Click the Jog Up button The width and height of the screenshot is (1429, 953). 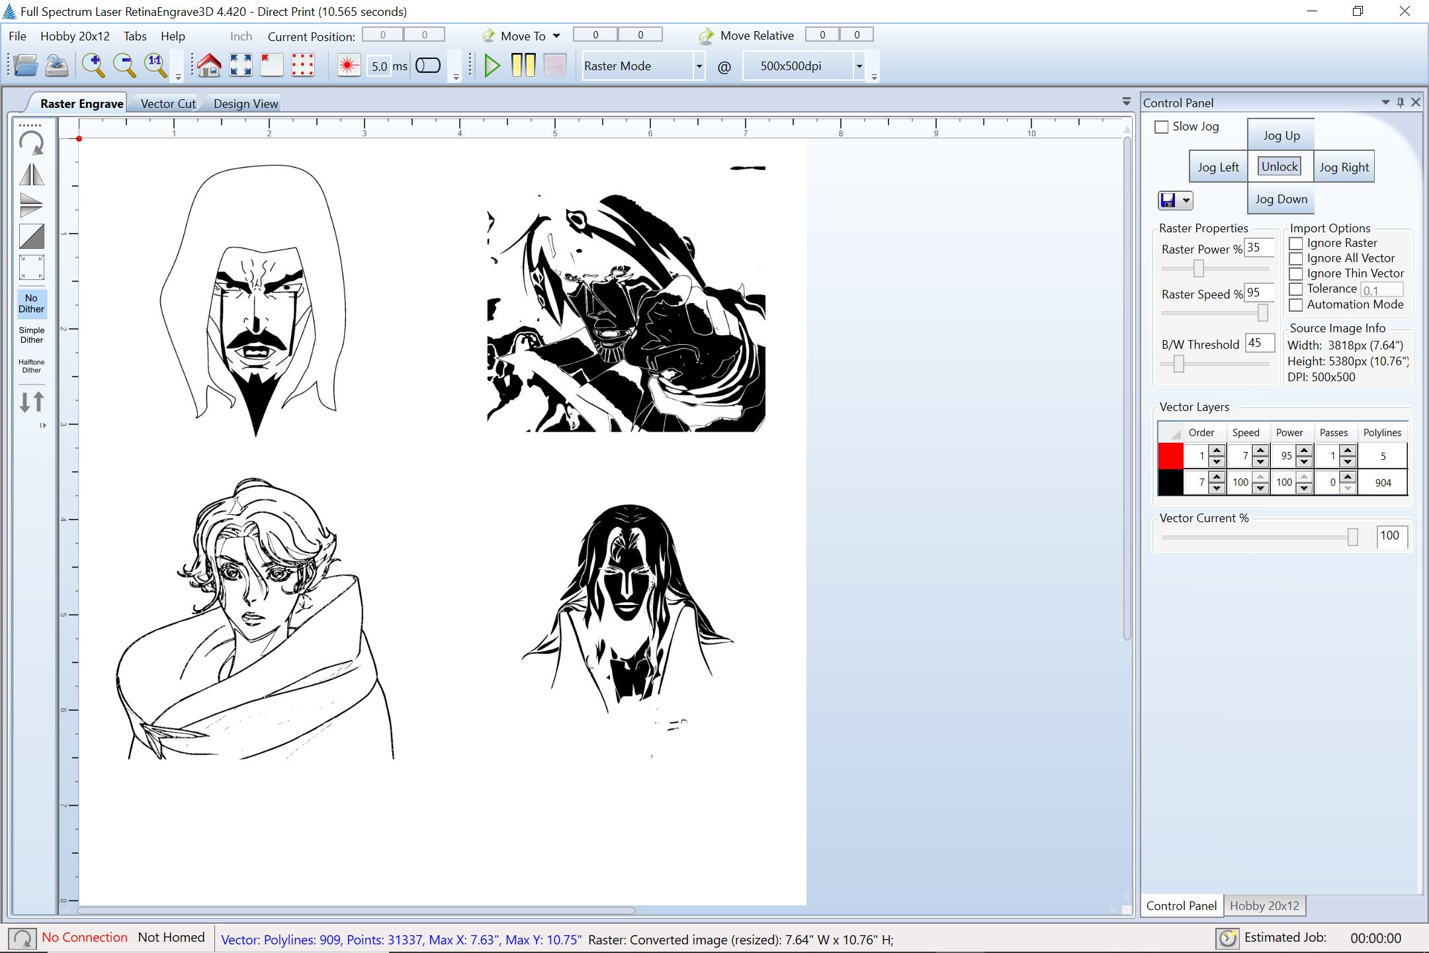coord(1281,135)
